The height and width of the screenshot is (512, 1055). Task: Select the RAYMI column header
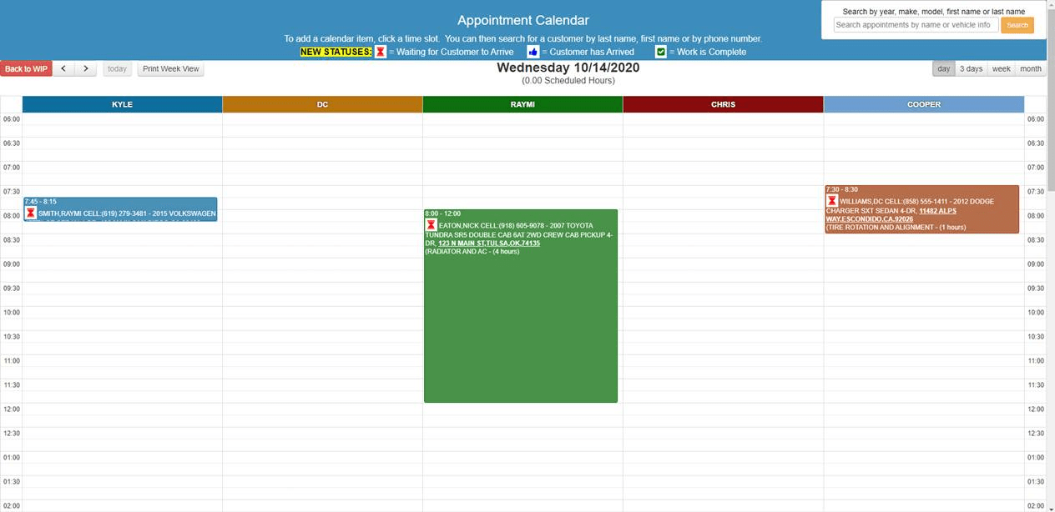(x=522, y=104)
